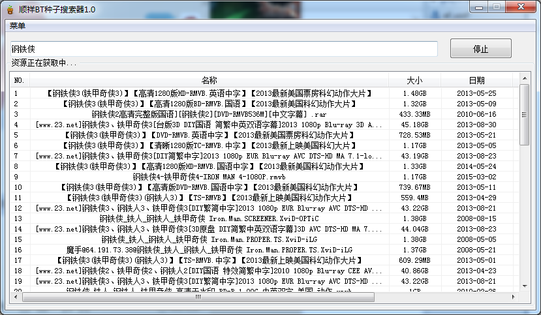Click the 739.67MB size cell
Image resolution: width=541 pixels, height=315 pixels.
point(414,187)
